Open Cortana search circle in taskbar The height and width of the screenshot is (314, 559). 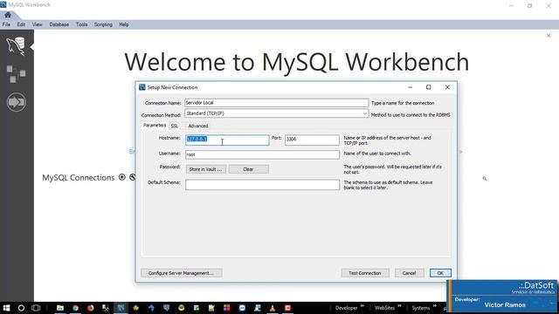[x=21, y=308]
